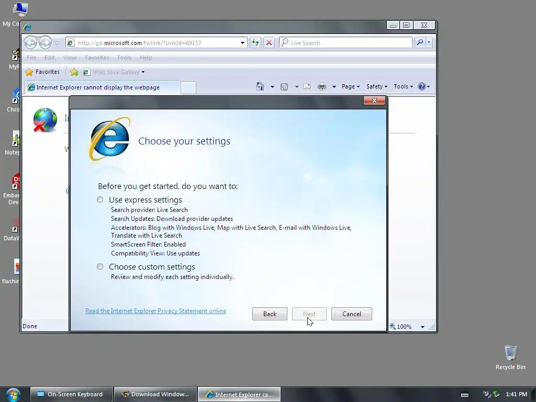This screenshot has width=536, height=402.
Task: Open the Internet Explorer Privacy Statement link
Action: [x=155, y=311]
